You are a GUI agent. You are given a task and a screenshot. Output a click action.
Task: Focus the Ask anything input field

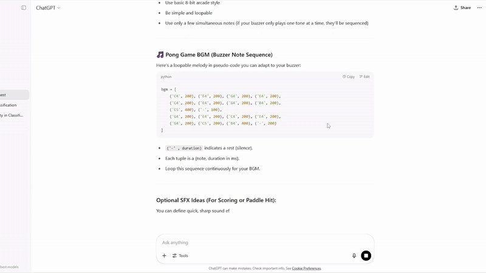click(255, 243)
